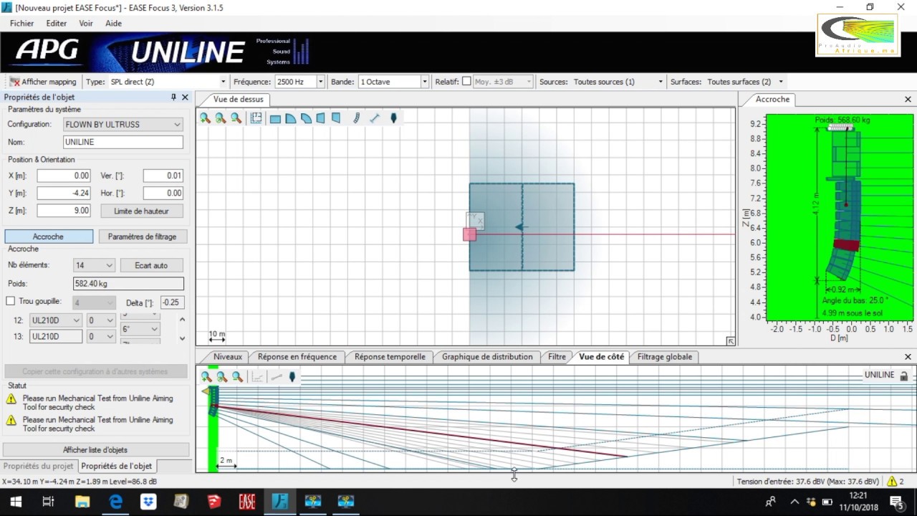The width and height of the screenshot is (917, 516).
Task: Switch to the Niveaux tab
Action: pyautogui.click(x=228, y=356)
